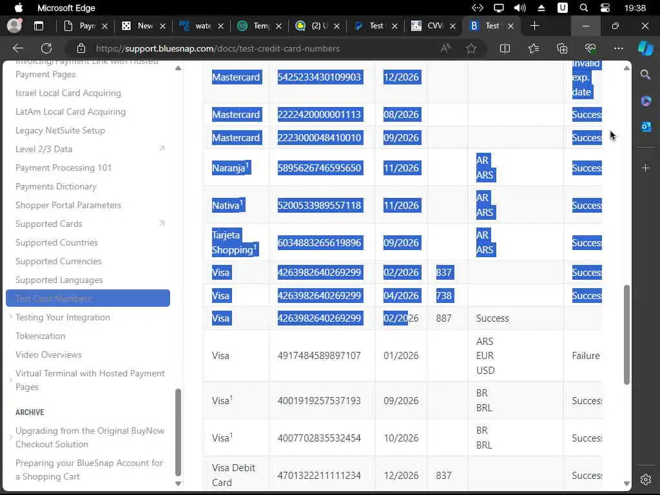Open Browser essentials heart icon
Viewport: 660px width, 495px height.
coord(590,48)
